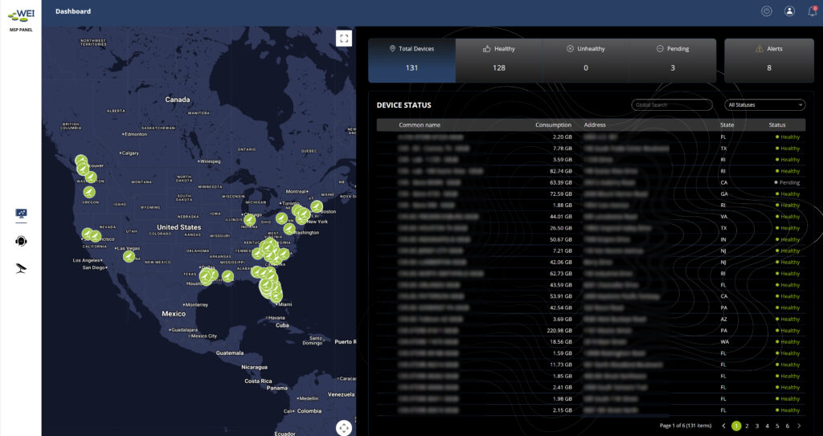This screenshot has height=436, width=823.
Task: Select the device marker near Chicago
Action: click(x=249, y=219)
